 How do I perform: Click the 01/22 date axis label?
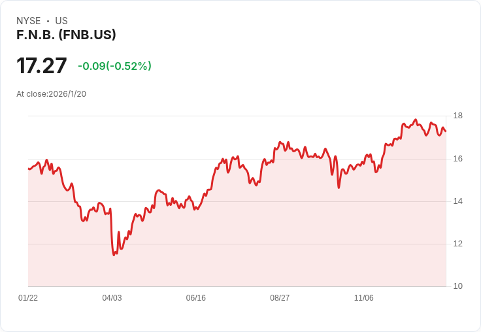pyautogui.click(x=28, y=298)
